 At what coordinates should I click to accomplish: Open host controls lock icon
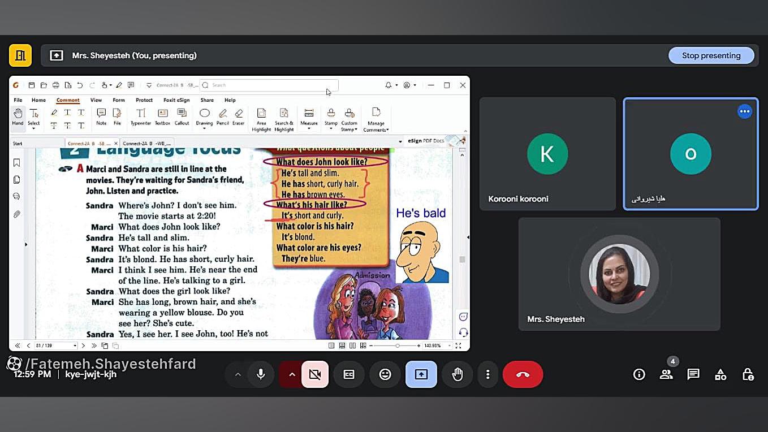748,374
